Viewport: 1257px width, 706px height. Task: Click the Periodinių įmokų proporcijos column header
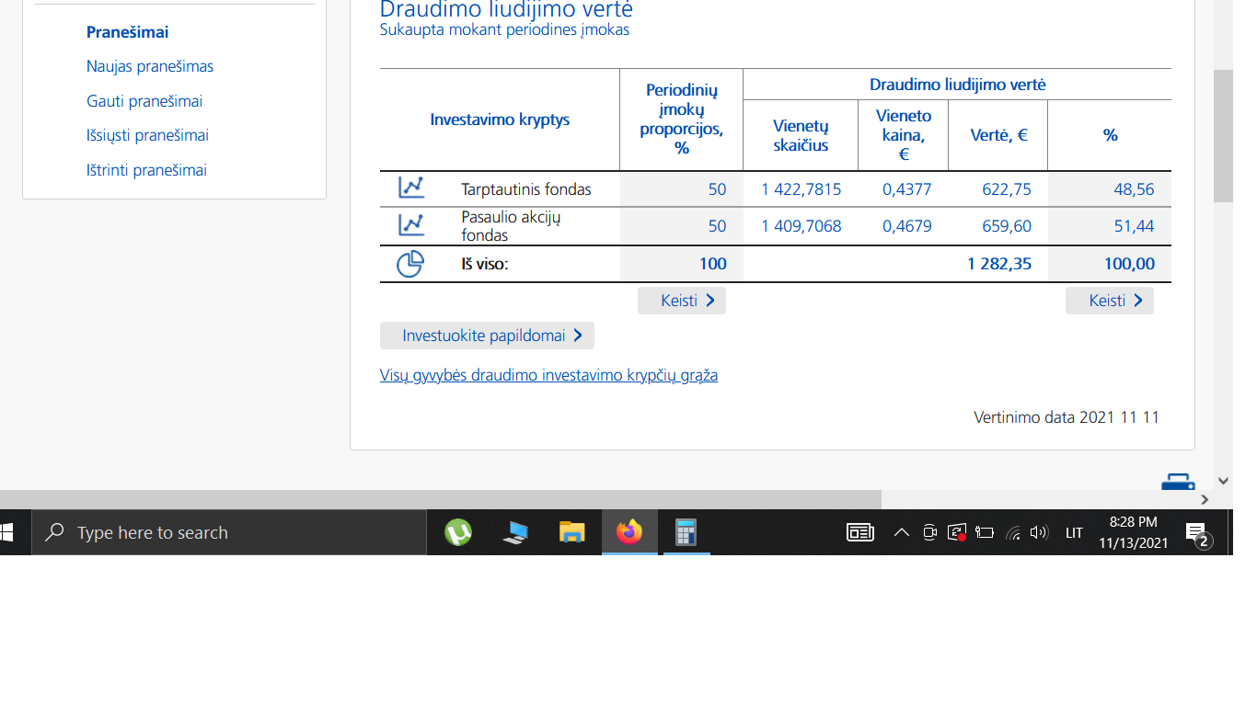point(682,119)
